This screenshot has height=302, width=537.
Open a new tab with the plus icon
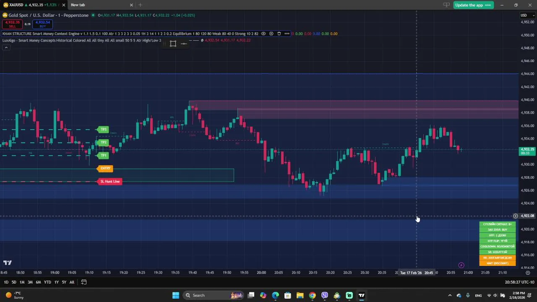point(140,5)
